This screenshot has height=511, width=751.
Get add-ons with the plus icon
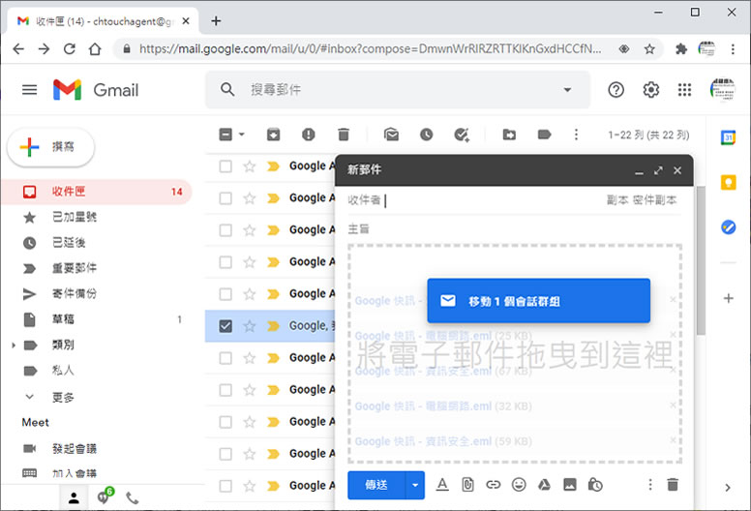pyautogui.click(x=728, y=298)
